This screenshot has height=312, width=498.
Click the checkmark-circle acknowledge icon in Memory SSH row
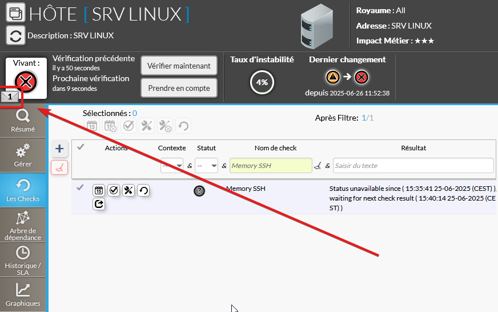[x=114, y=190]
